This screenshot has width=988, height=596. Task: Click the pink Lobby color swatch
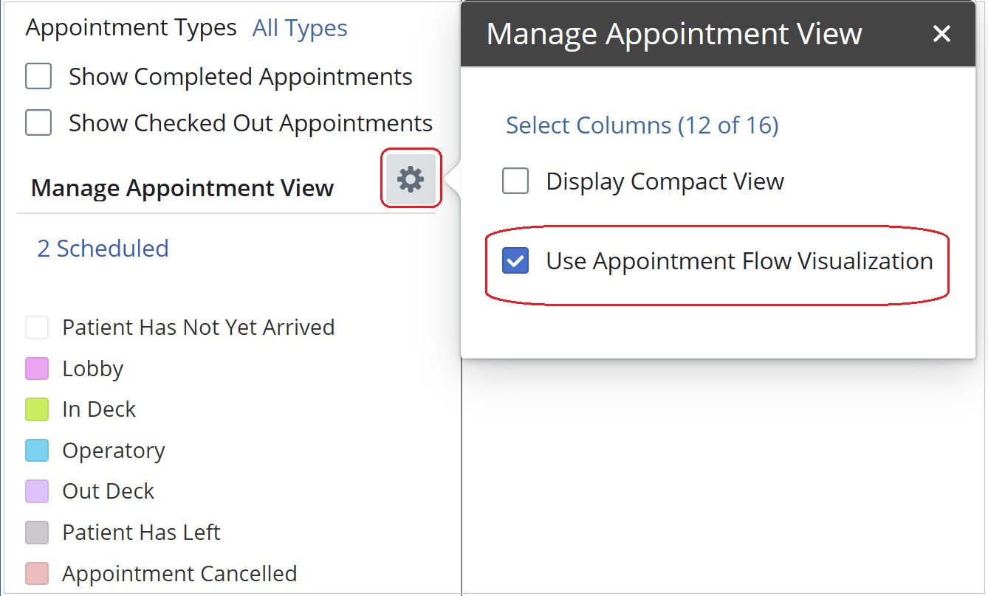tap(37, 368)
